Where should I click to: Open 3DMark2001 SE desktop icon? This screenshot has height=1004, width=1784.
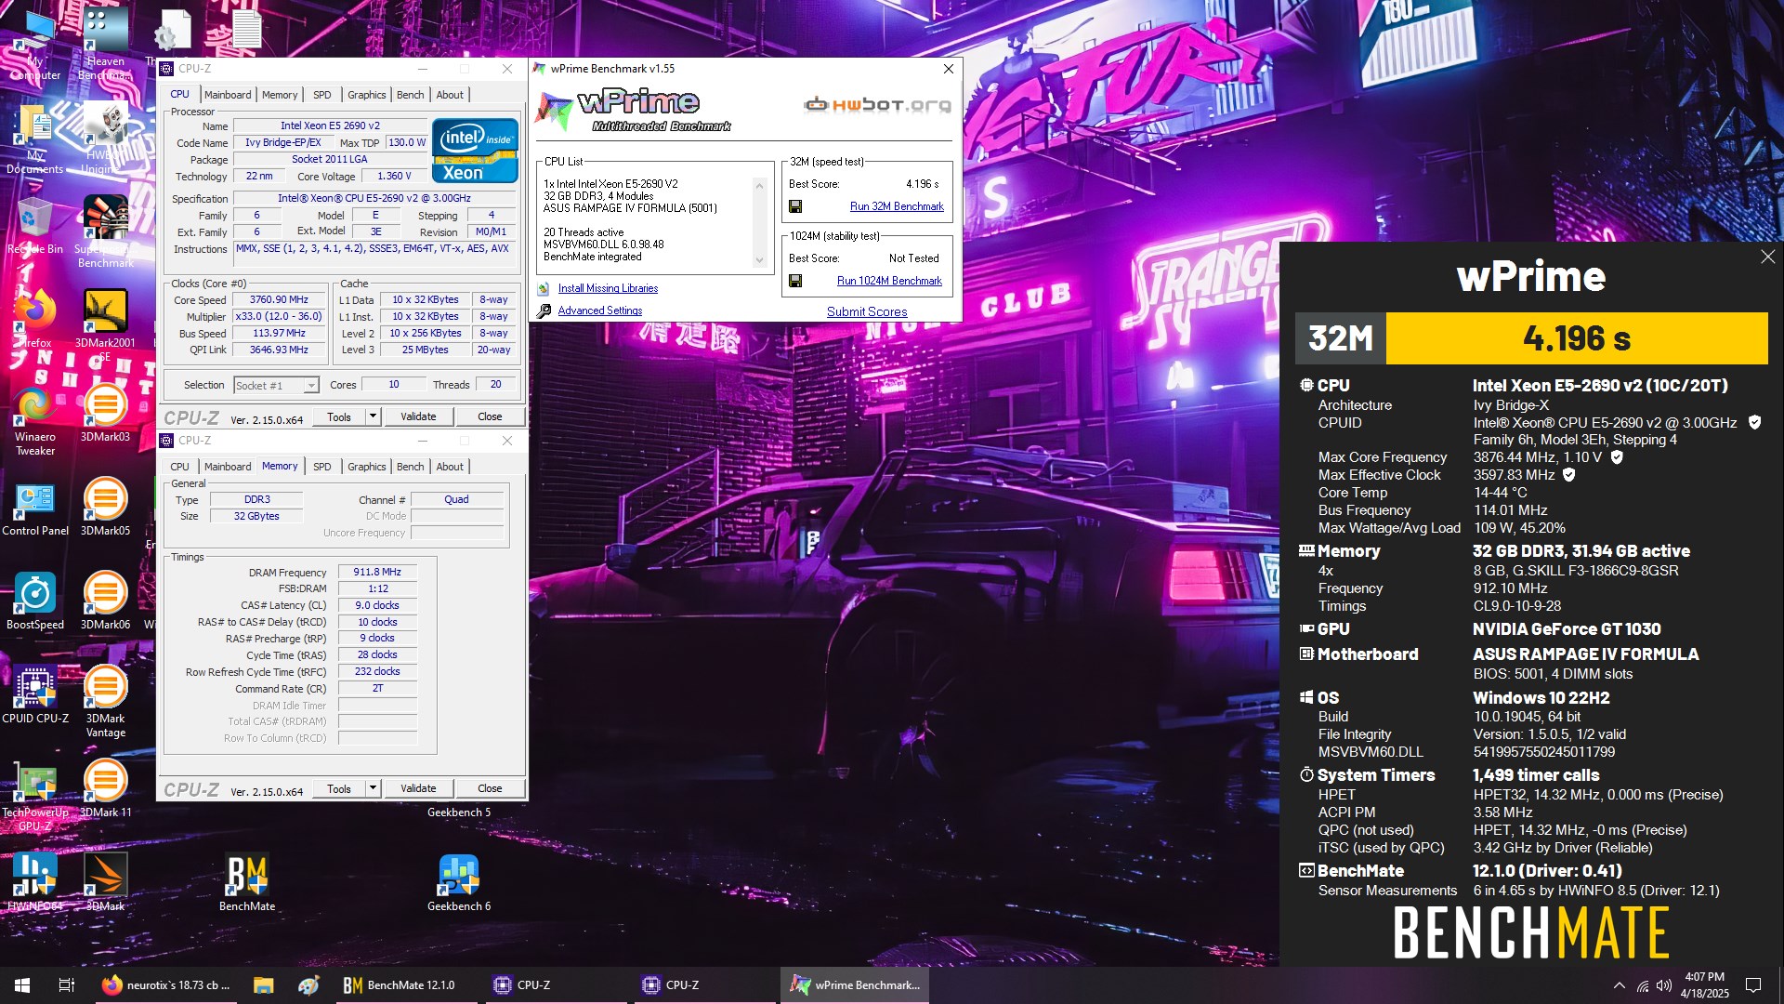click(x=105, y=325)
